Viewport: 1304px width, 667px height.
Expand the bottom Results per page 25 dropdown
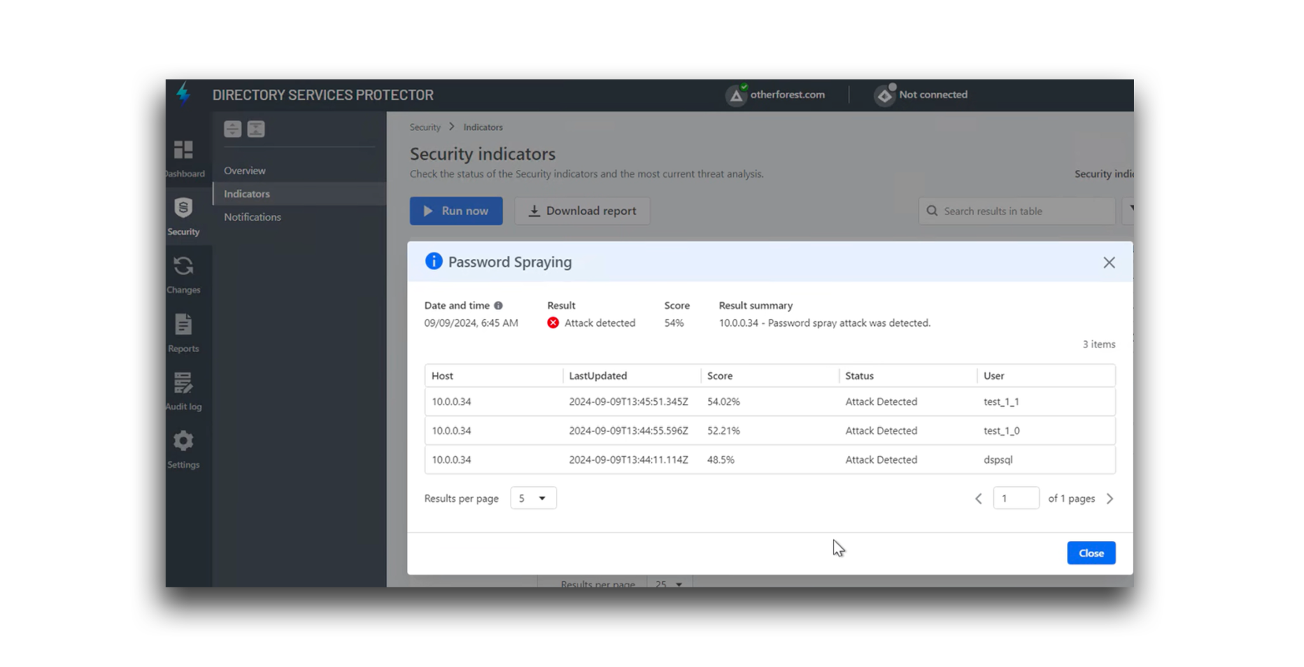tap(669, 583)
